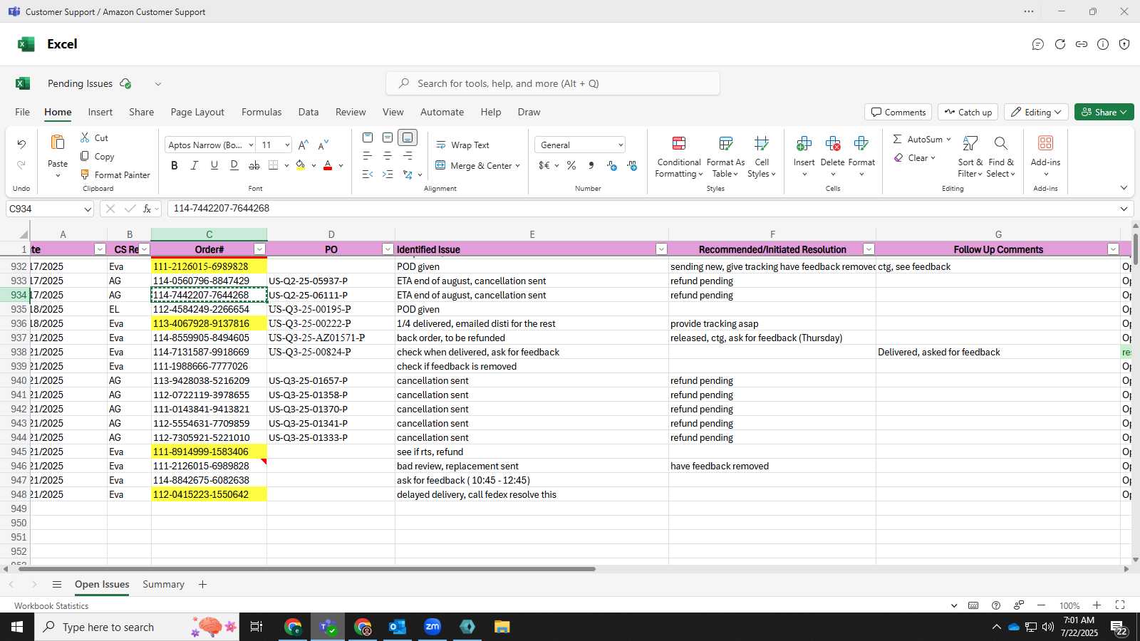Click the Cut scissors icon
1140x641 pixels.
pos(85,137)
